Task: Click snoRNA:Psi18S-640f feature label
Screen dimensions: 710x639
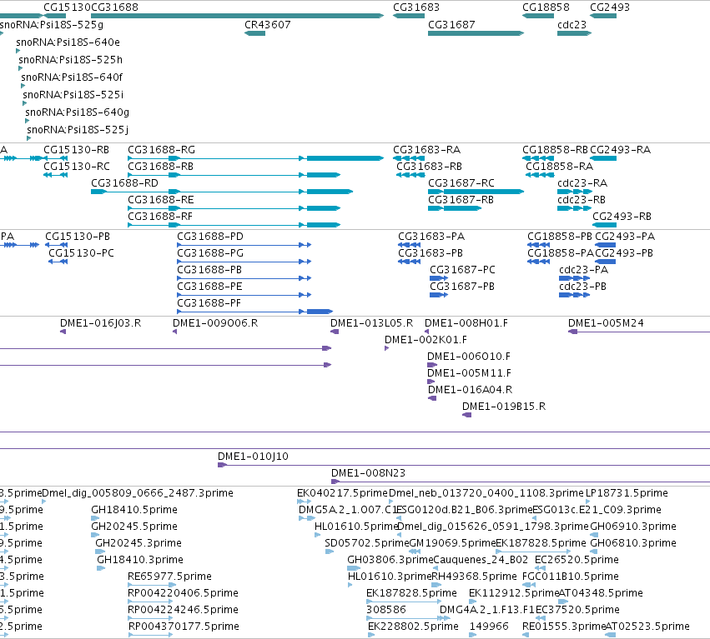Action: [x=72, y=77]
